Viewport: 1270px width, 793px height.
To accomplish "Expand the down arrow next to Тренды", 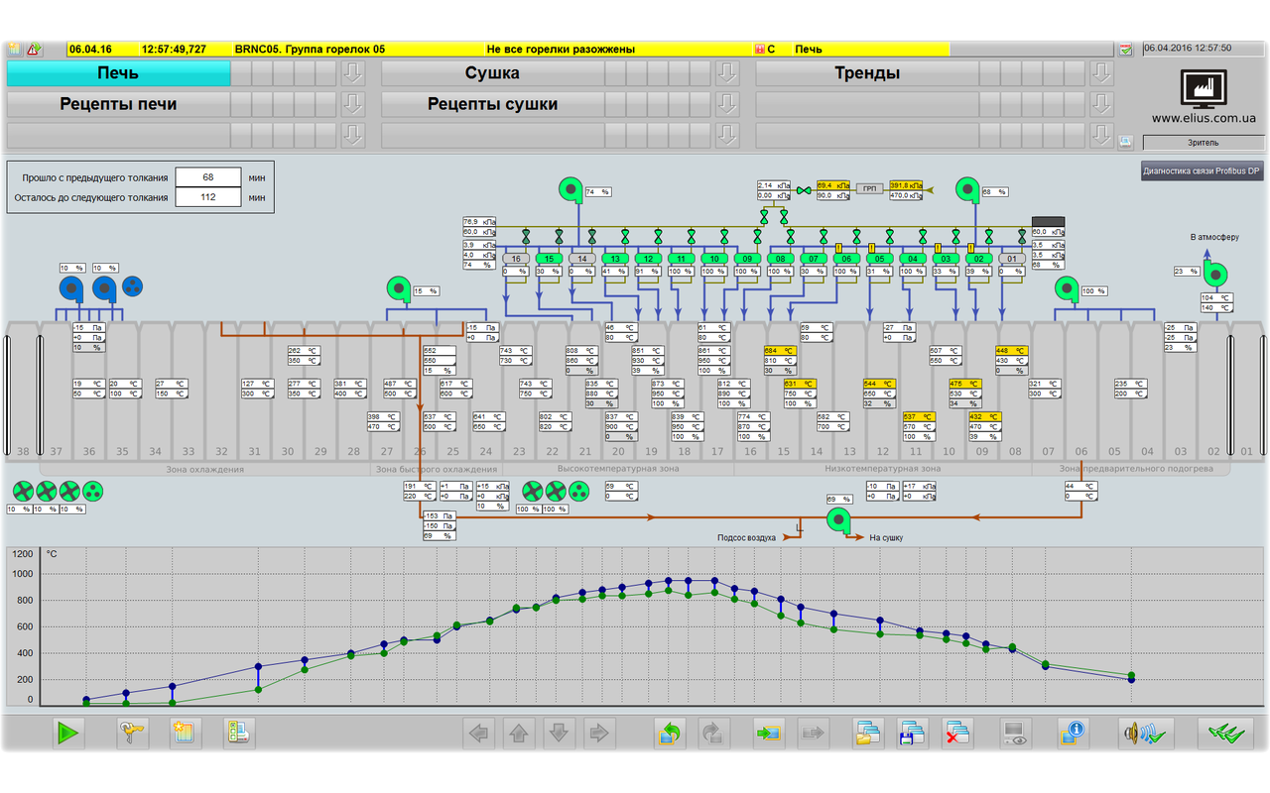I will [x=1100, y=73].
